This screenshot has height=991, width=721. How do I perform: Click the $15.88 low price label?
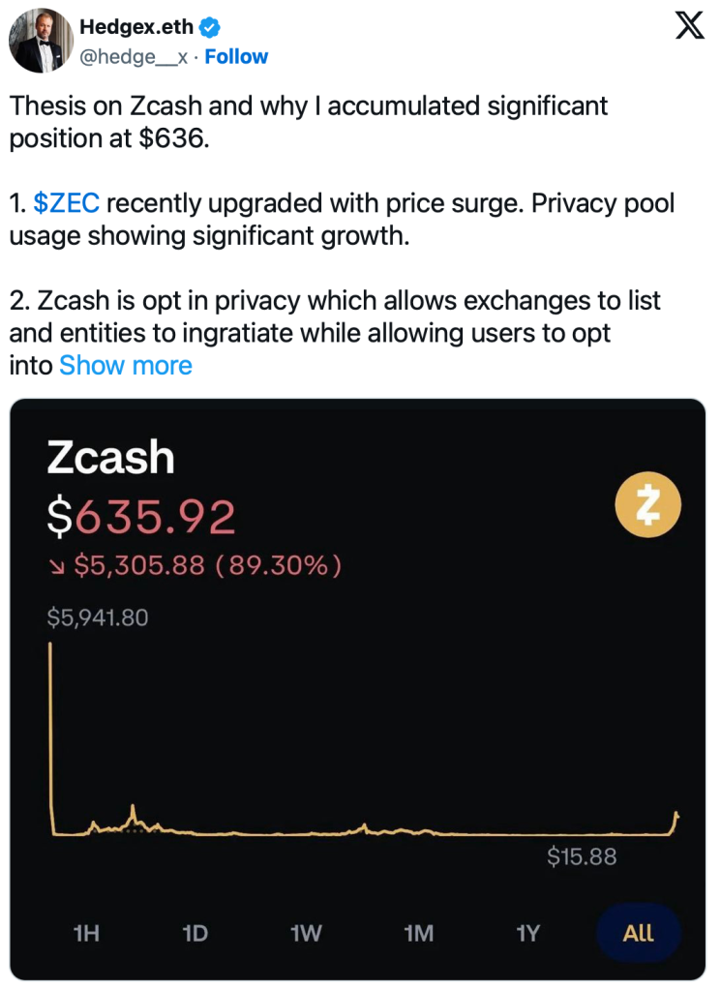click(x=582, y=856)
